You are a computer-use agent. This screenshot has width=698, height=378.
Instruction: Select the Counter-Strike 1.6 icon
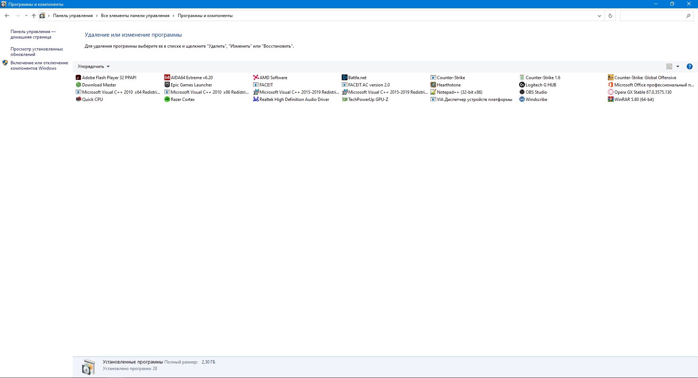[522, 77]
